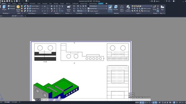
Task: Open the Single viewport dropdown
Action: [x=94, y=11]
